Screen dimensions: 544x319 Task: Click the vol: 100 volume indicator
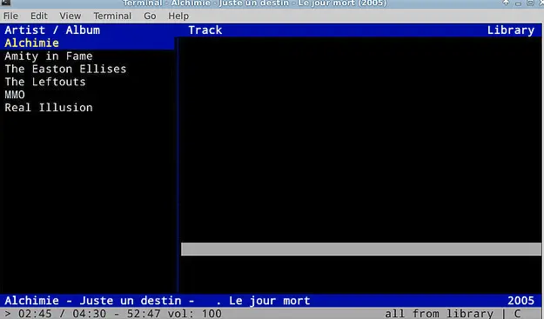(x=195, y=314)
